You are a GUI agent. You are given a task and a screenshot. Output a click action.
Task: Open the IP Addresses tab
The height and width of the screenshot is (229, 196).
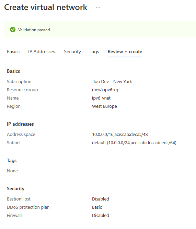42,52
